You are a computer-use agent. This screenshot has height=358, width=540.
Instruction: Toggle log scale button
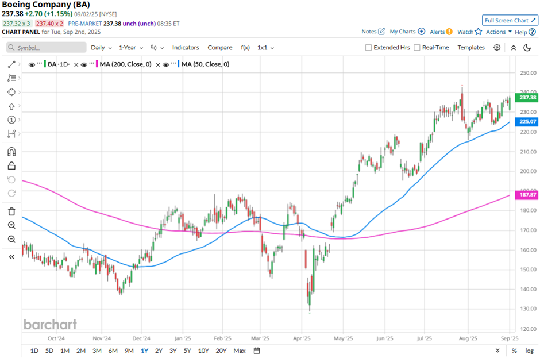point(529,351)
